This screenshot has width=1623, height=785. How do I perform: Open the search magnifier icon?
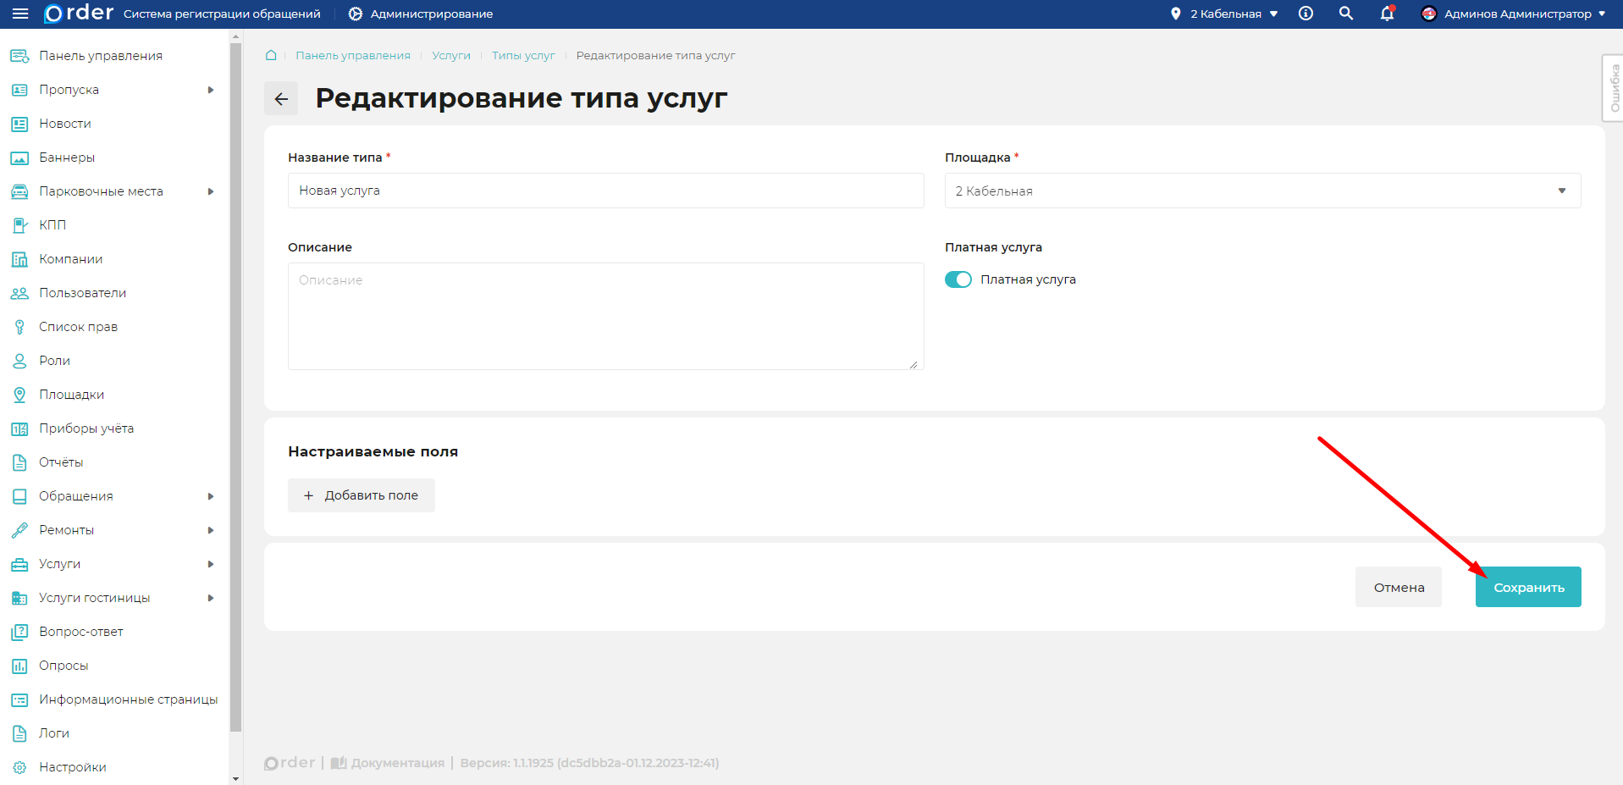pyautogui.click(x=1345, y=14)
